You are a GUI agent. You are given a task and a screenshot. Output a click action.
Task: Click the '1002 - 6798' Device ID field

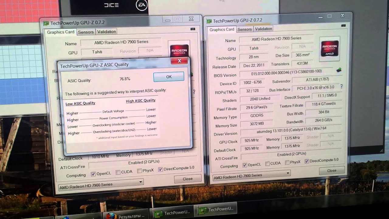click(x=252, y=83)
